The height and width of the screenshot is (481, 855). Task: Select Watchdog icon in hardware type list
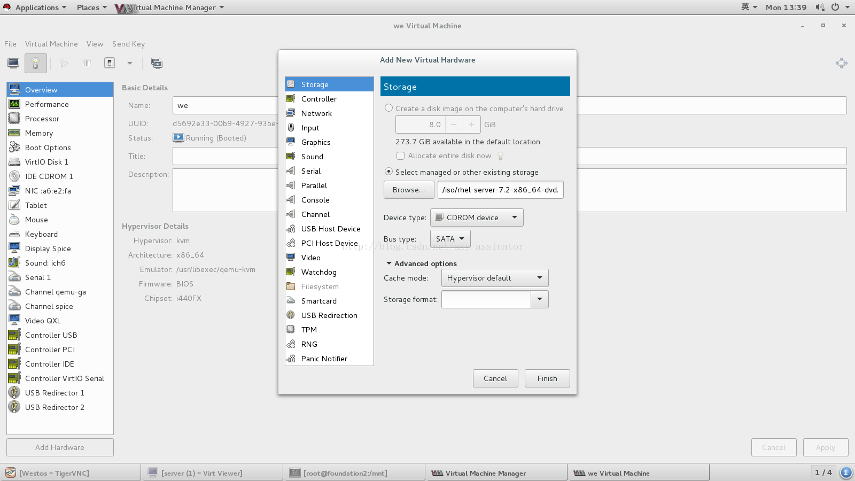[x=291, y=271]
